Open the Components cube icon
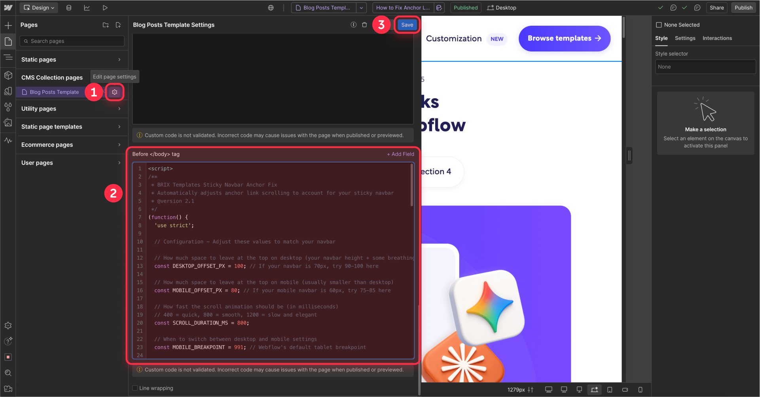Viewport: 760px width, 397px height. click(x=8, y=75)
